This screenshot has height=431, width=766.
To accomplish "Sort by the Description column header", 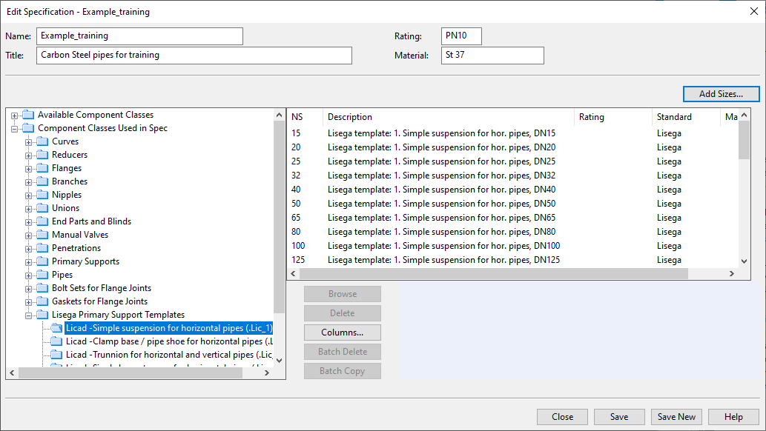I will pyautogui.click(x=448, y=117).
